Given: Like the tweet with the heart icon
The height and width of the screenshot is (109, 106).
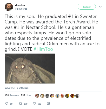Looking at the screenshot, I should click(x=34, y=104).
